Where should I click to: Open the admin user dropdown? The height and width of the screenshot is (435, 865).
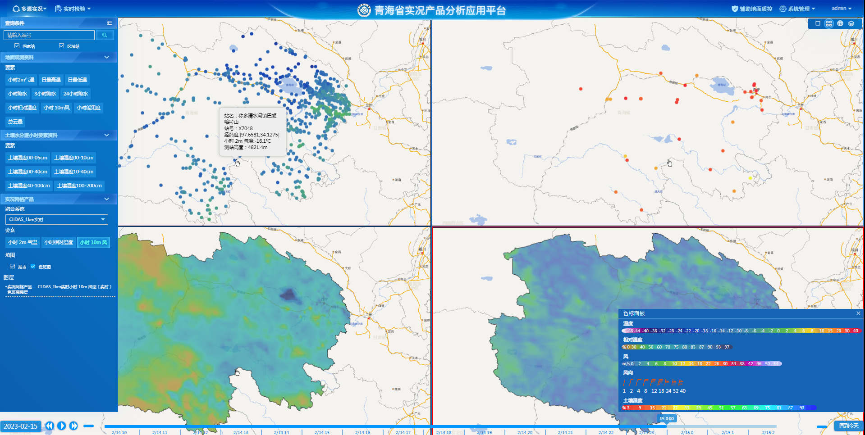(x=842, y=8)
